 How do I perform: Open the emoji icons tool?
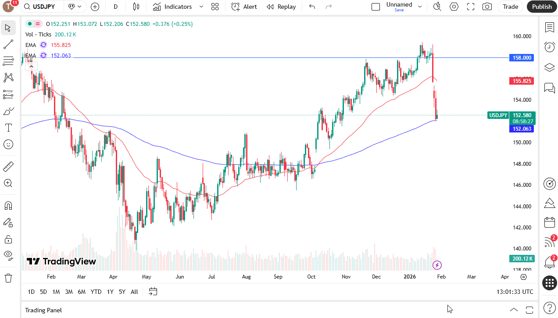[8, 144]
